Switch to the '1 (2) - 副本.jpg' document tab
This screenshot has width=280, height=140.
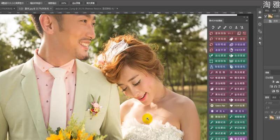click(34, 8)
